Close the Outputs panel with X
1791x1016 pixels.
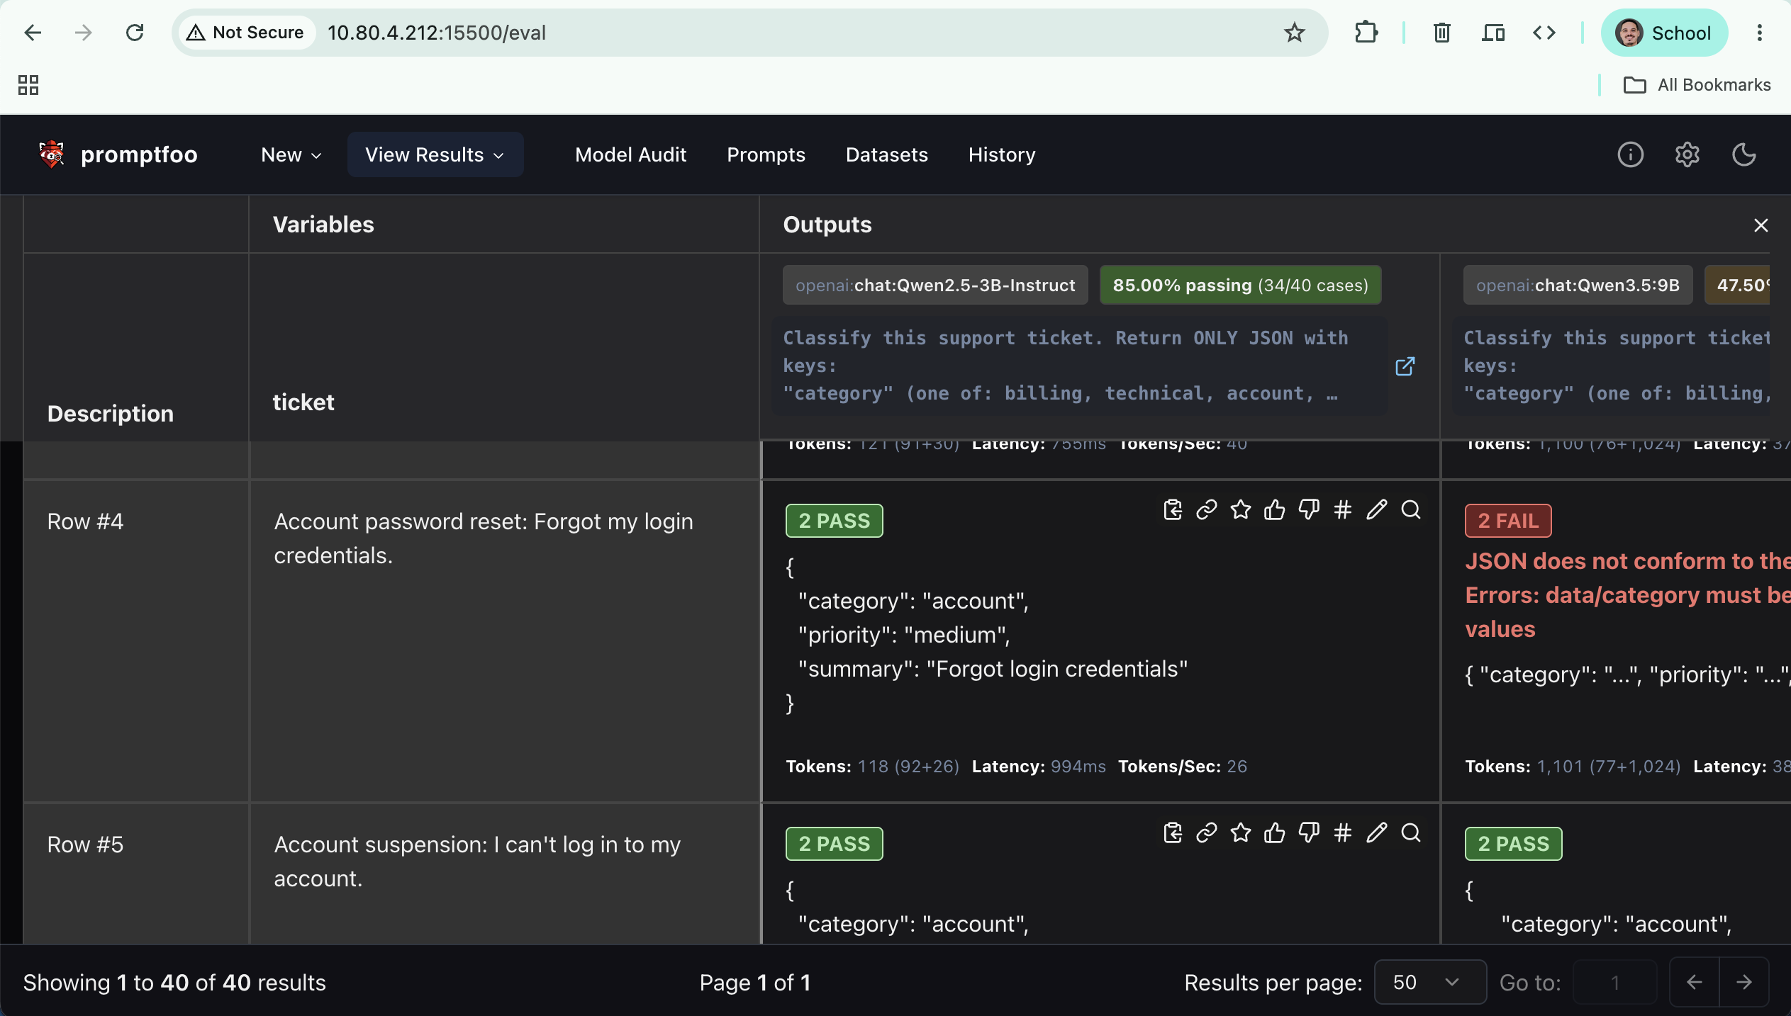(x=1761, y=225)
